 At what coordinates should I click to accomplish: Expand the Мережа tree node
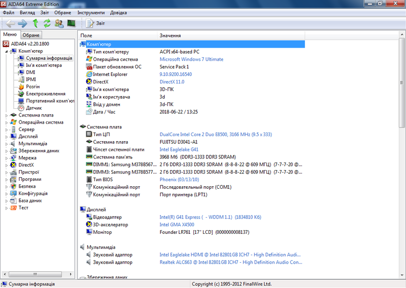tap(7, 158)
